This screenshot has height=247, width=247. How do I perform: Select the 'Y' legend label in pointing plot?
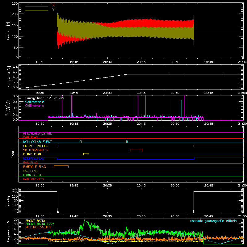click(53, 10)
